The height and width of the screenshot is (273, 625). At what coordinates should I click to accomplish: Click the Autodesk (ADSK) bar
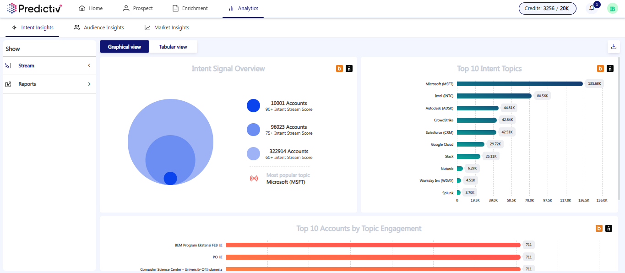click(478, 108)
